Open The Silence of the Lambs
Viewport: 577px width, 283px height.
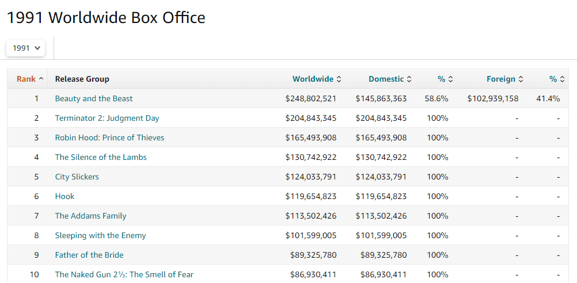pyautogui.click(x=101, y=157)
